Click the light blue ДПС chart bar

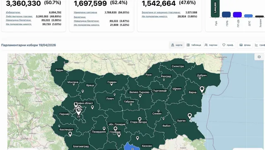(x=248, y=16)
